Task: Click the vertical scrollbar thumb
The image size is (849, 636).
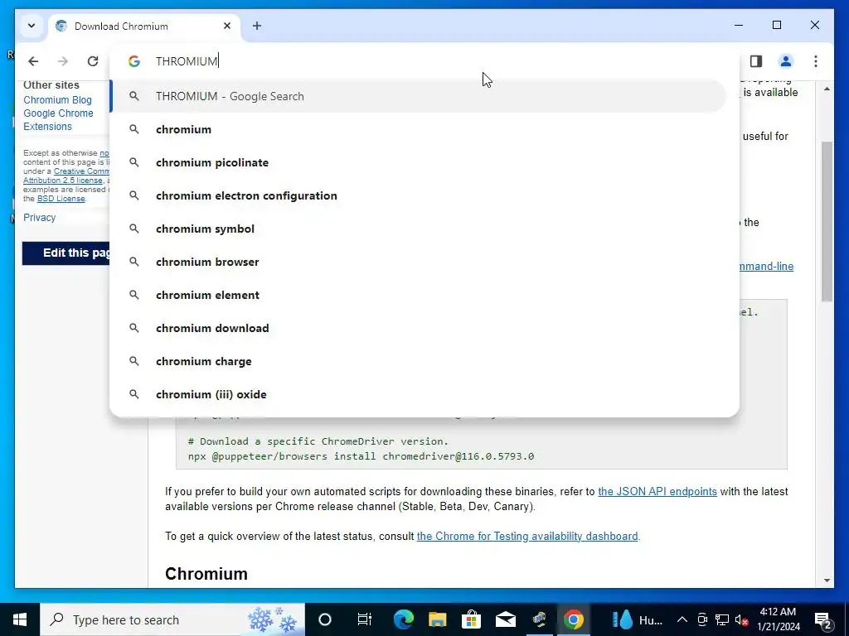Action: point(827,222)
